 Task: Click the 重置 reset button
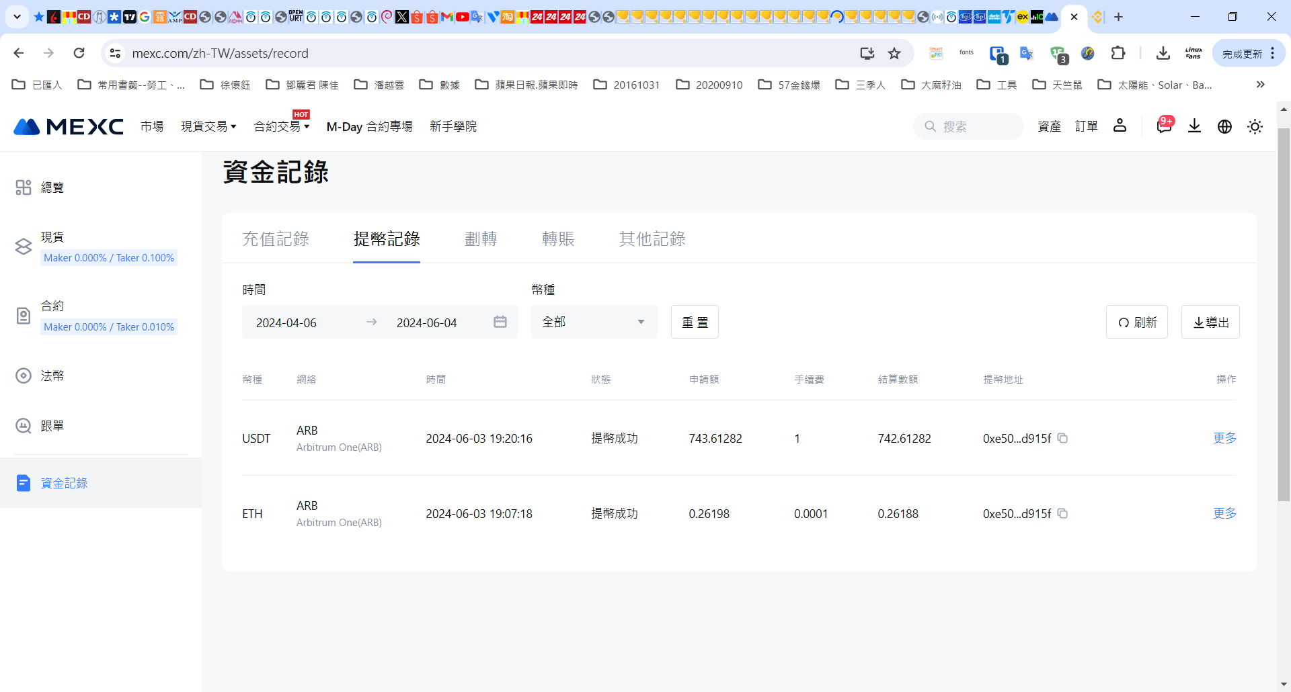tap(695, 322)
